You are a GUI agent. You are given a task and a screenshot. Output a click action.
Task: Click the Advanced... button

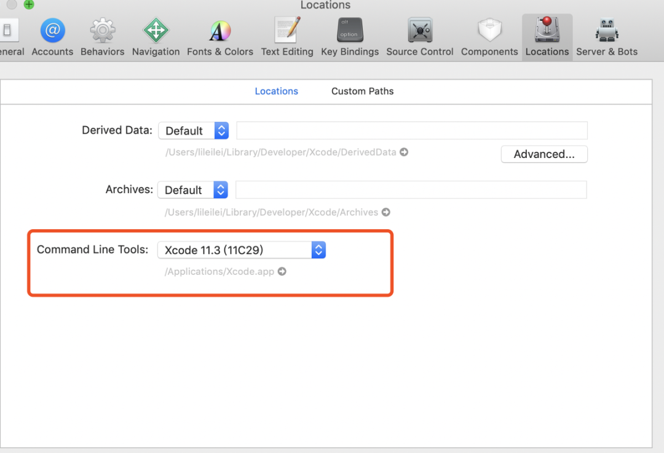click(x=544, y=154)
